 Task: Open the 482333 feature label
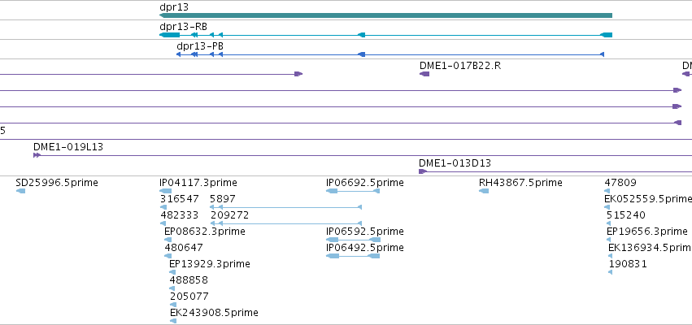[179, 215]
